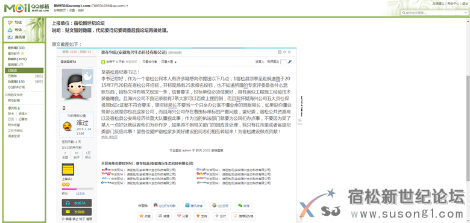Open 收信 receive mail icon
The width and height of the screenshot is (470, 223).
pos(10,30)
